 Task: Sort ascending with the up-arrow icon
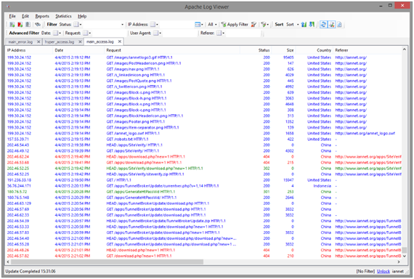click(304, 25)
